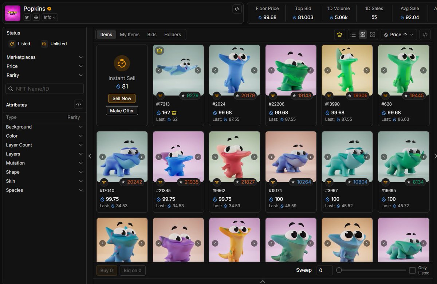Click the globe website icon next to Twitter

tap(35, 17)
